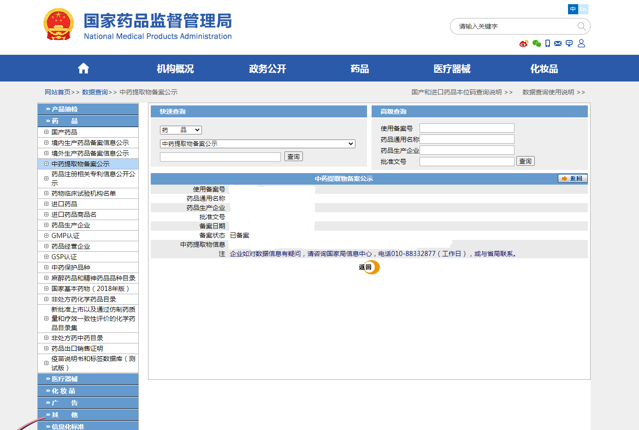This screenshot has width=639, height=430.
Task: Switch language to En
Action: pyautogui.click(x=583, y=9)
